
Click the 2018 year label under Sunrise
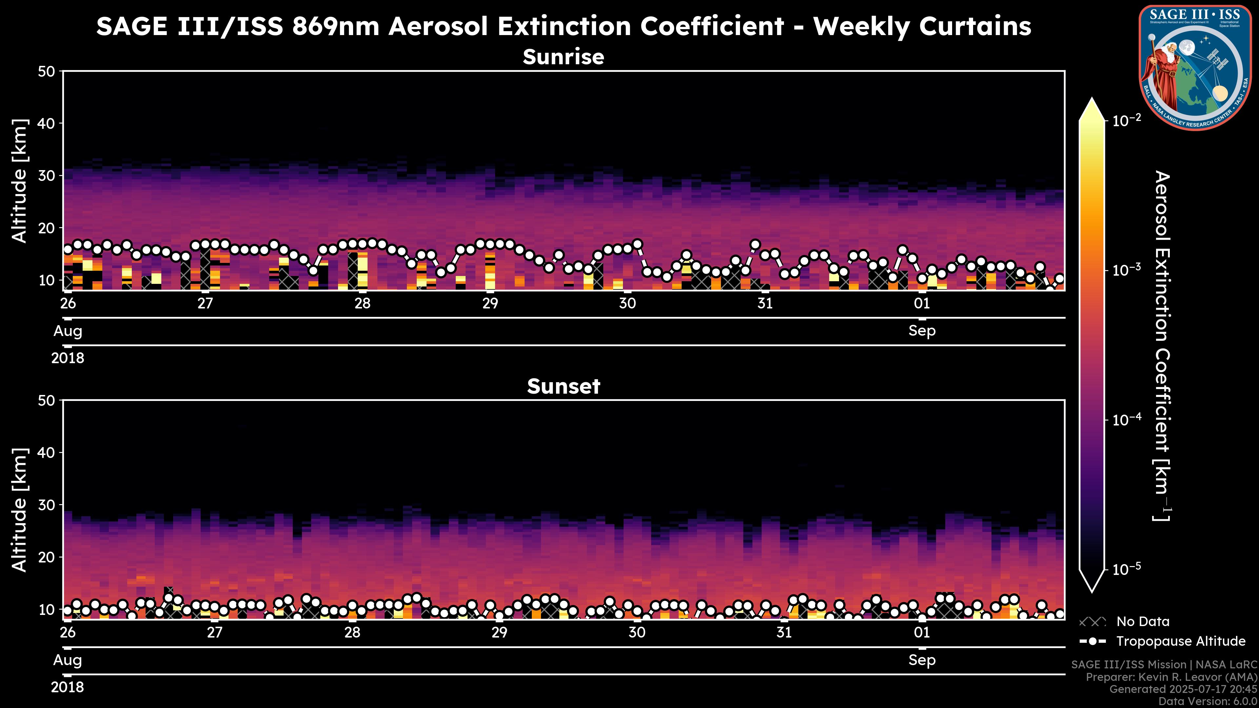pyautogui.click(x=68, y=358)
